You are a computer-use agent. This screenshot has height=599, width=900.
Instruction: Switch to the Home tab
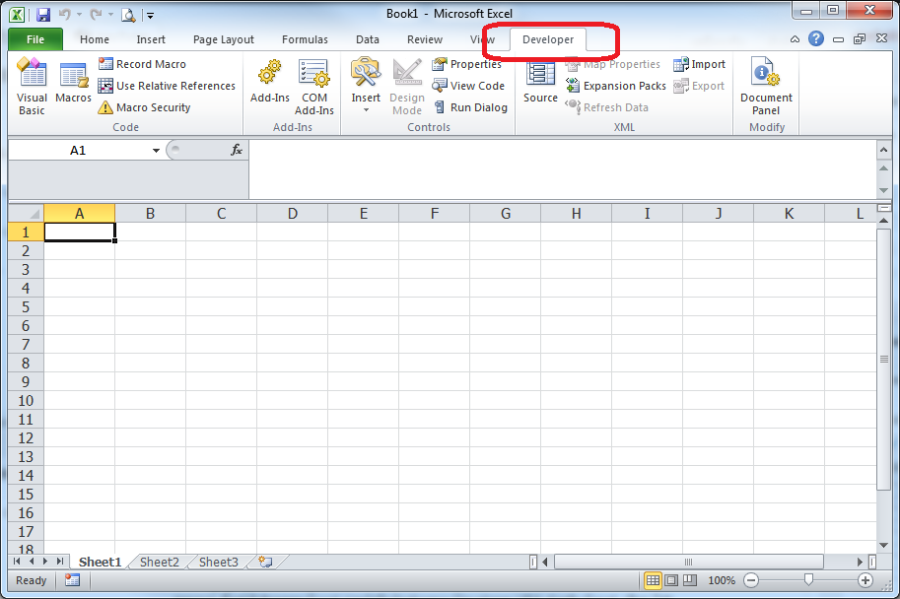click(95, 39)
